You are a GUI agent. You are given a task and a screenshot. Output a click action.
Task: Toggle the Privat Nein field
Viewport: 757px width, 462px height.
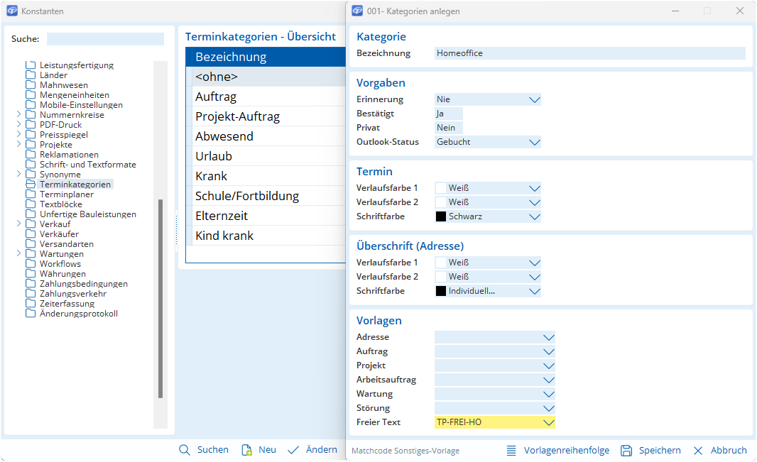pyautogui.click(x=449, y=128)
